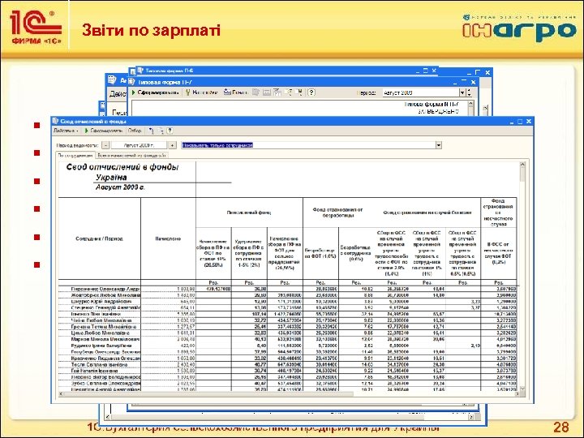Switch to the Всего начислений из фондов tab

click(x=131, y=155)
